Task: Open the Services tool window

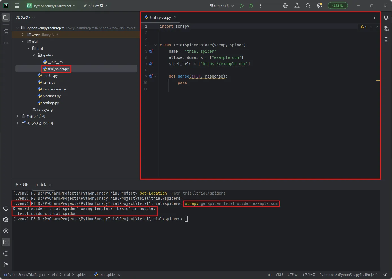Action: (x=6, y=231)
